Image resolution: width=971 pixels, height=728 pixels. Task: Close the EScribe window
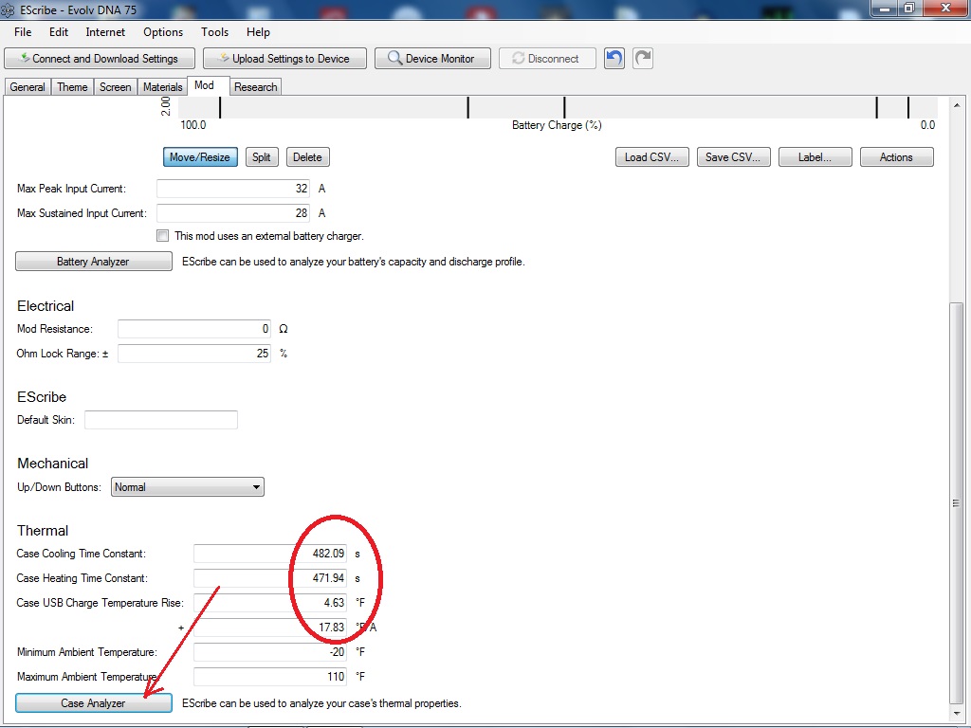[945, 8]
